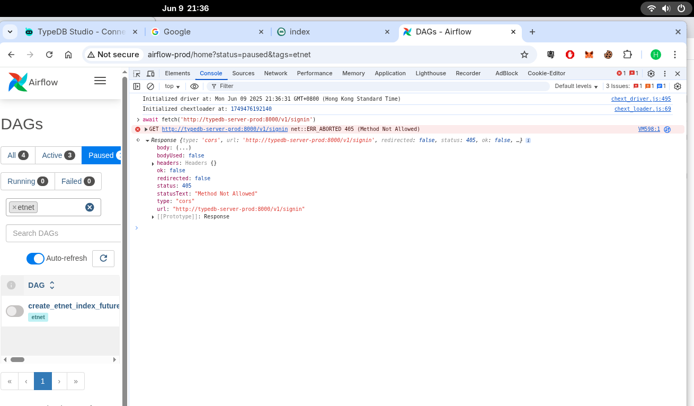Create live expression via eye icon

pos(194,86)
